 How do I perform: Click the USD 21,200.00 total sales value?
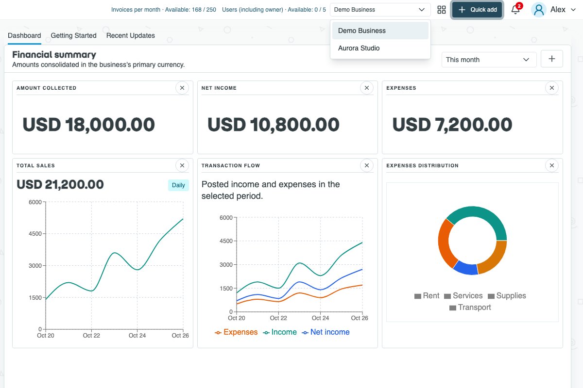coord(60,185)
